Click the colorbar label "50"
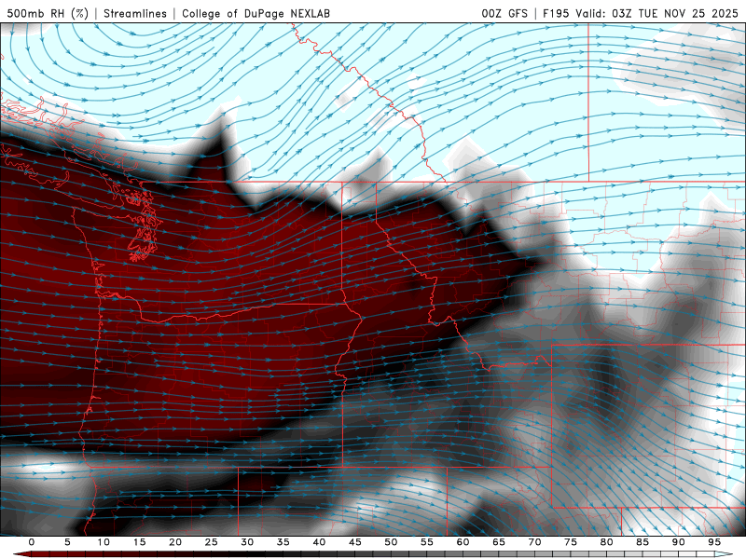The height and width of the screenshot is (559, 746). (x=391, y=542)
